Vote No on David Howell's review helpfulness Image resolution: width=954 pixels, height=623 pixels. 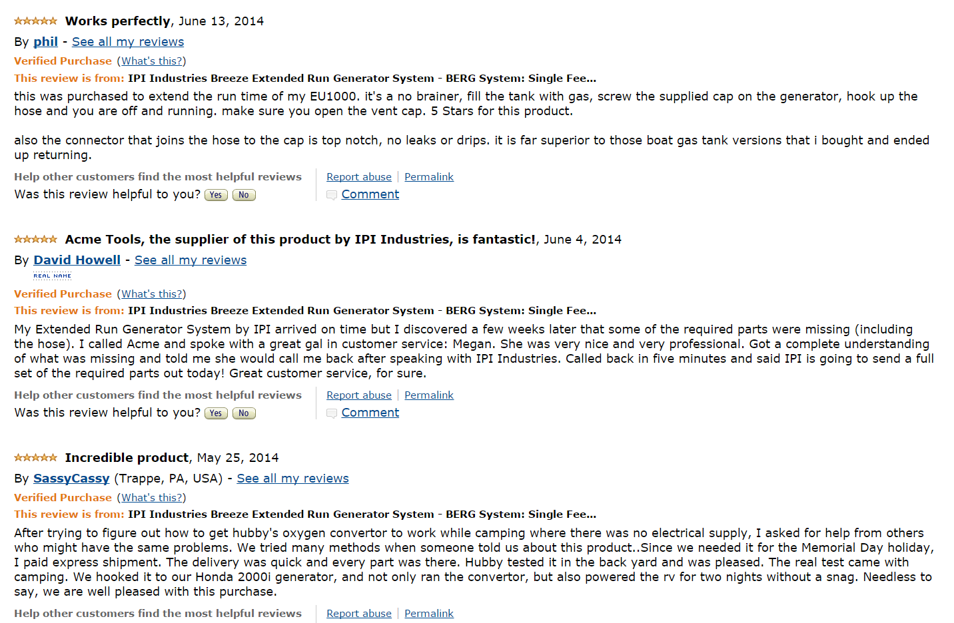[244, 413]
